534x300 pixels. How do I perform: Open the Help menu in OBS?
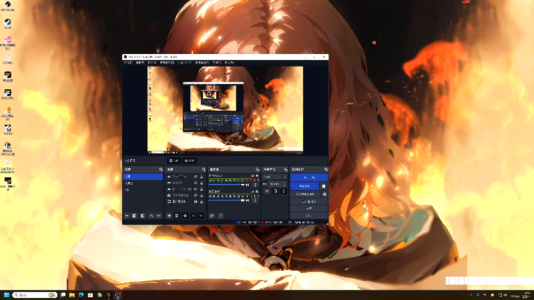pos(229,63)
